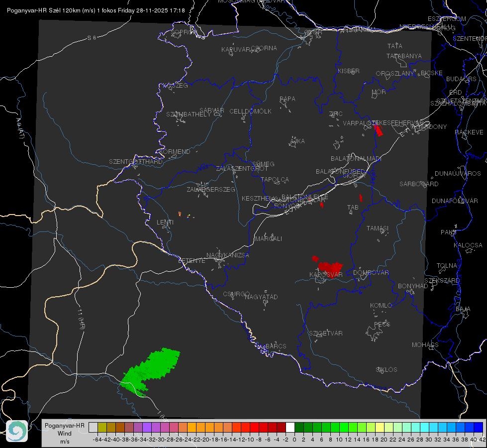
Task: Select the deep blue swatch between 40 and 42
Action: click(x=479, y=428)
